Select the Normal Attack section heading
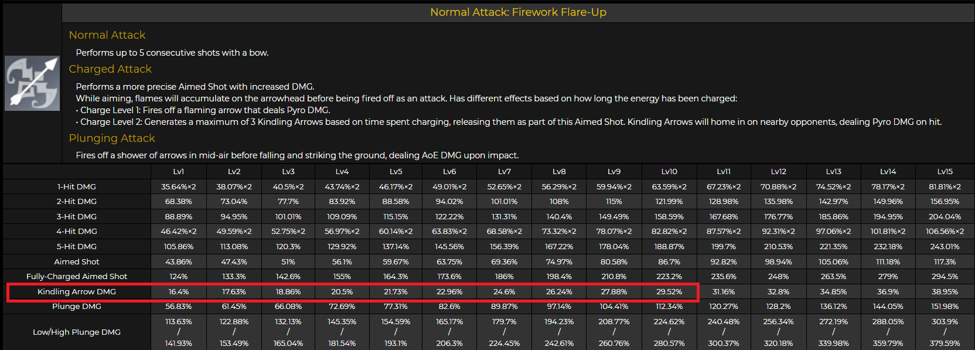Image resolution: width=975 pixels, height=350 pixels. coord(107,35)
